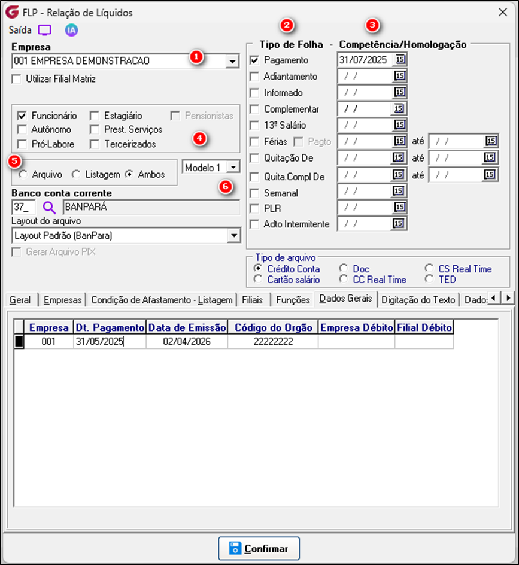519x565 pixels.
Task: Open calendar for Quita.Compl De start date
Action: [x=398, y=175]
